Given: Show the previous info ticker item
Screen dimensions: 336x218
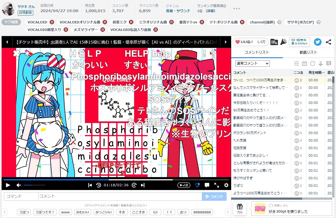Looking at the screenshot, I should (7, 42).
